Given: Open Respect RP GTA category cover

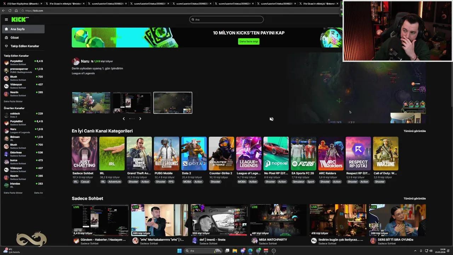Looking at the screenshot, I should [x=358, y=153].
